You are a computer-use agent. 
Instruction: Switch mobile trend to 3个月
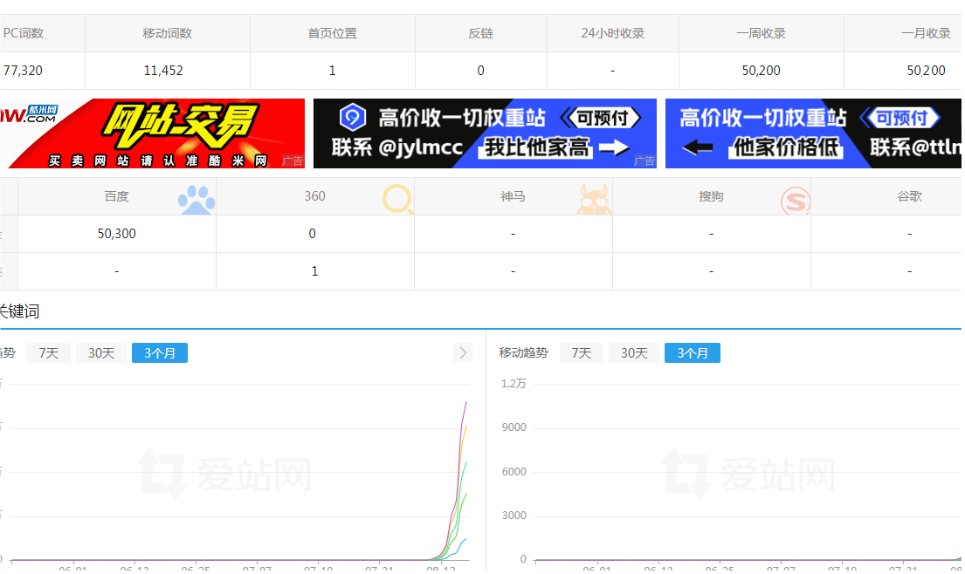692,353
